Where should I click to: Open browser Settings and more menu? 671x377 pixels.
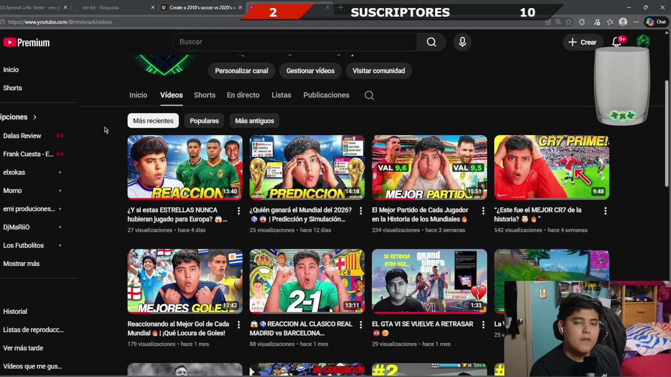click(x=636, y=22)
